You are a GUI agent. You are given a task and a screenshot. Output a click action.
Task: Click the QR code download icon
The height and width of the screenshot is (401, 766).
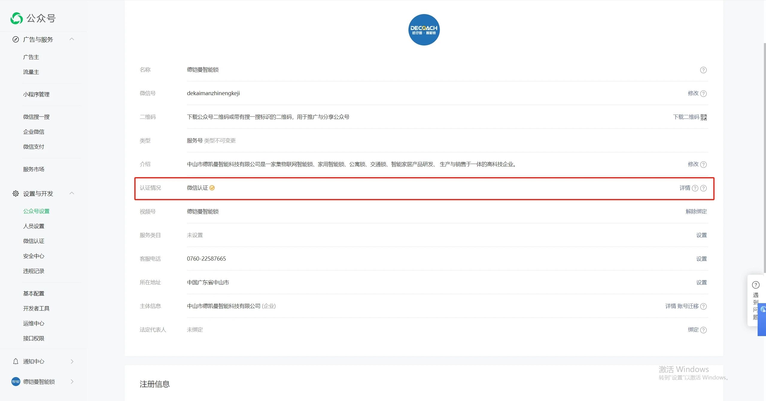tap(704, 117)
